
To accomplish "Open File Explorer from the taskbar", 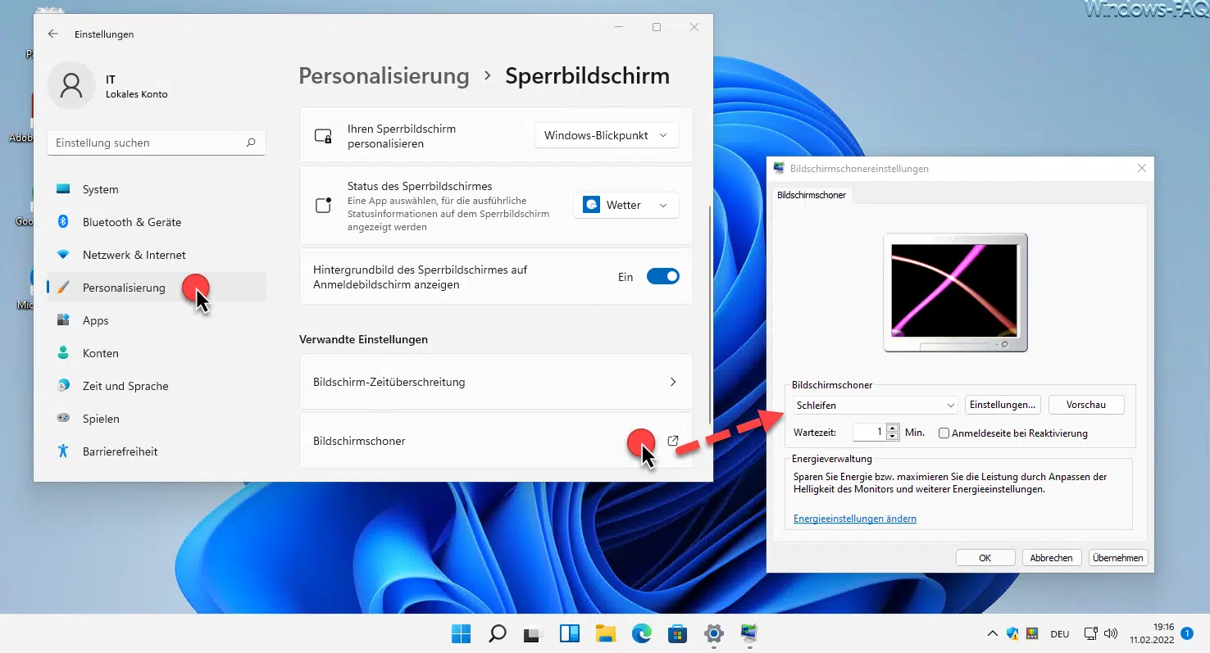I will (605, 633).
